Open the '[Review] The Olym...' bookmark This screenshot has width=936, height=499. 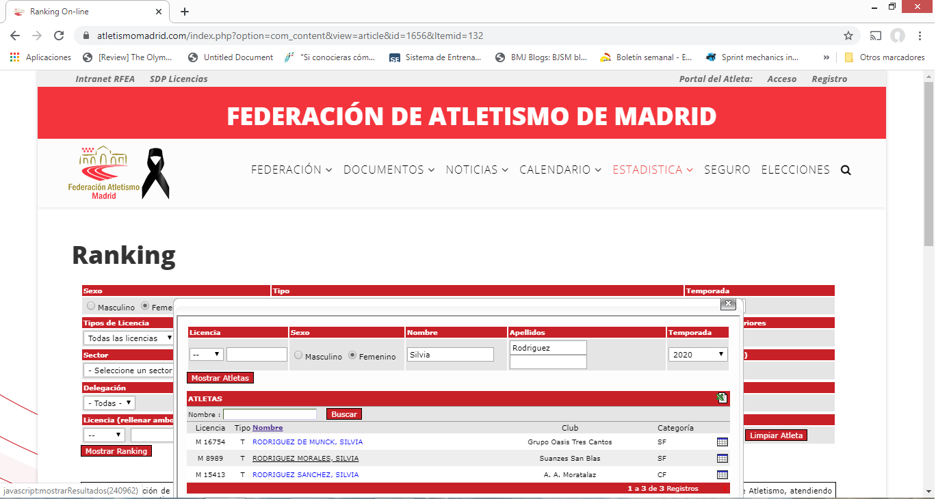coord(128,57)
